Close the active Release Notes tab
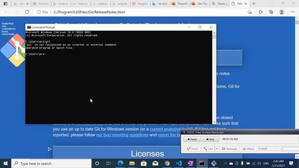The width and height of the screenshot is (299, 168). (246, 4)
